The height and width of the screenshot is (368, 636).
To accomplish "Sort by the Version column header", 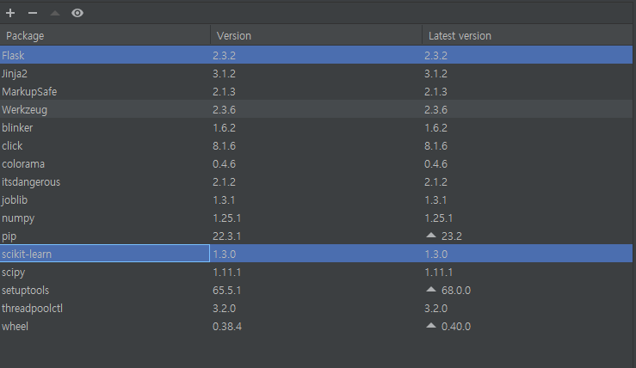I will (x=317, y=35).
